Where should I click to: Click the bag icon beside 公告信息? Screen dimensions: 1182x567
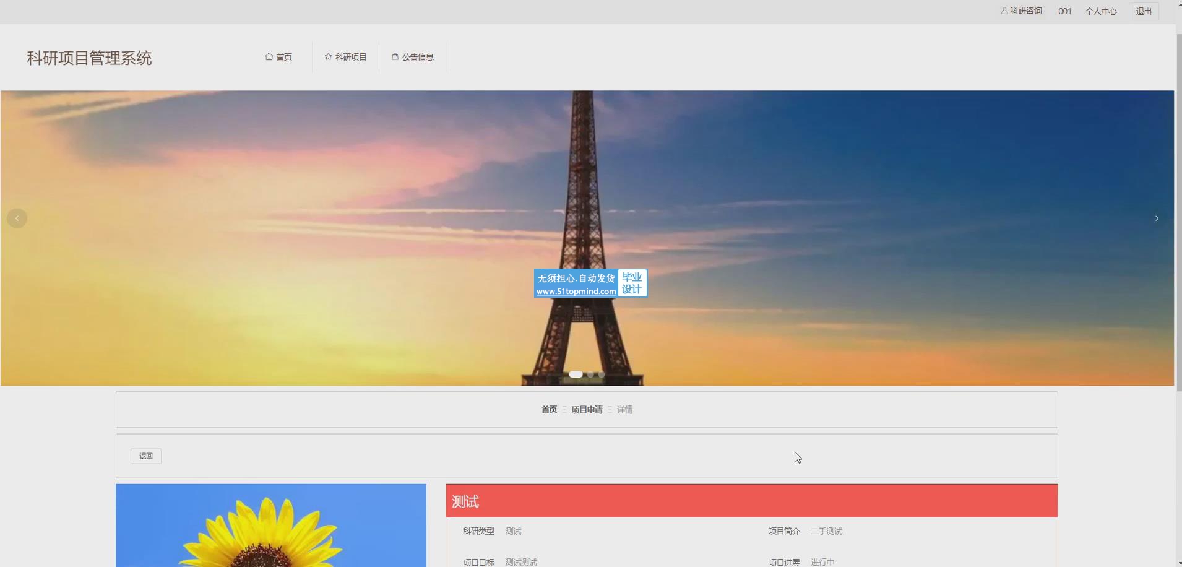coord(395,56)
